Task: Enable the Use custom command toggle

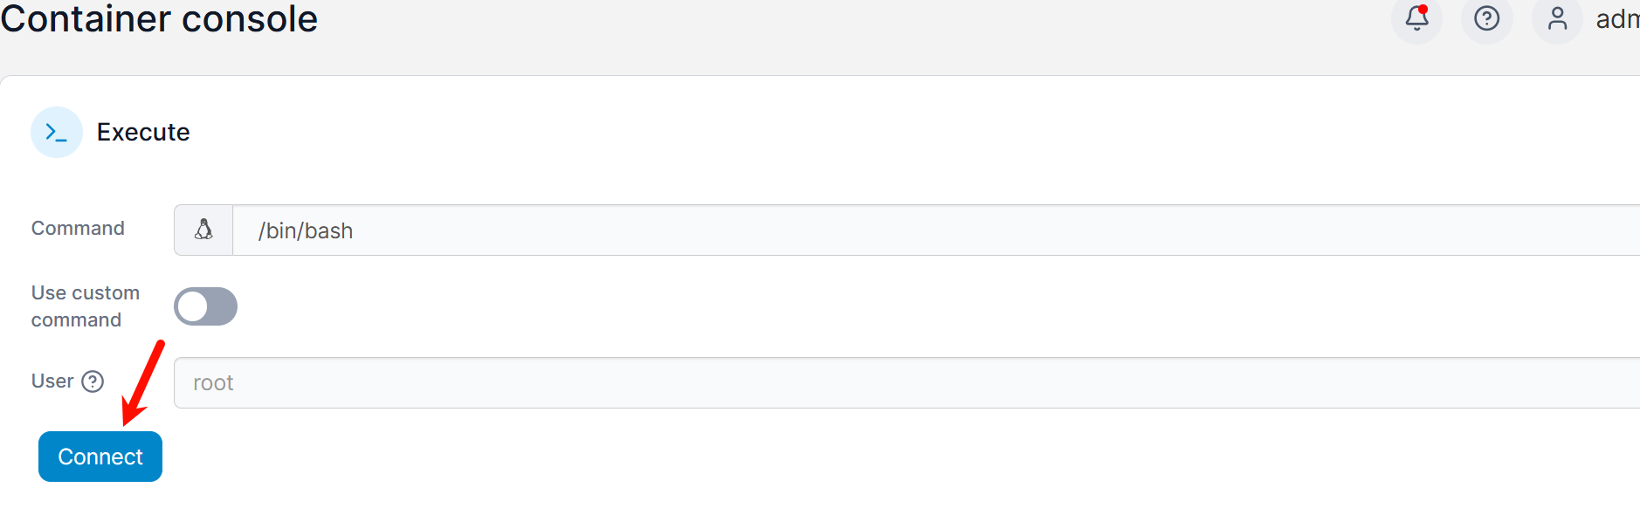Action: [205, 306]
